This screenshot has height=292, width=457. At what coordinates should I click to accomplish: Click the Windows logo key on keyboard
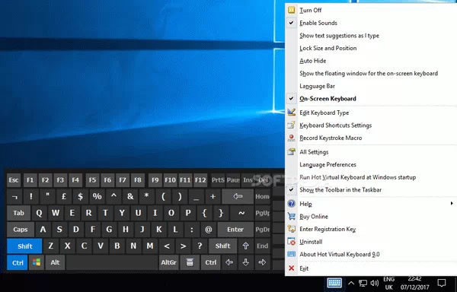coord(37,262)
